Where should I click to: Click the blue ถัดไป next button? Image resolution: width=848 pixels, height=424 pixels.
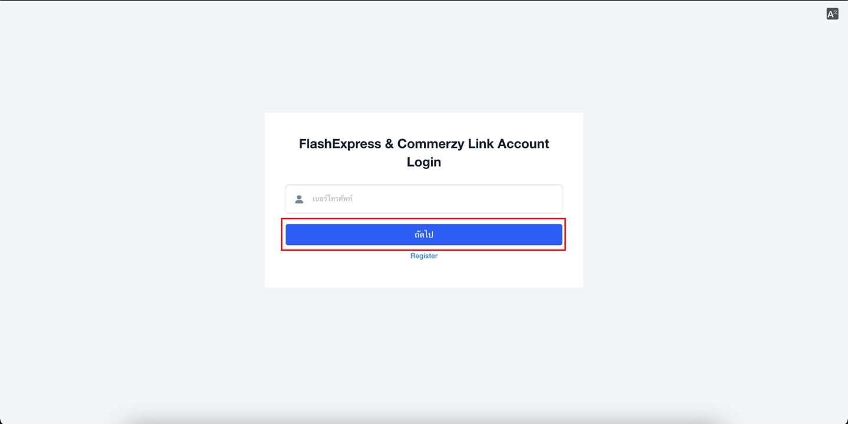424,234
